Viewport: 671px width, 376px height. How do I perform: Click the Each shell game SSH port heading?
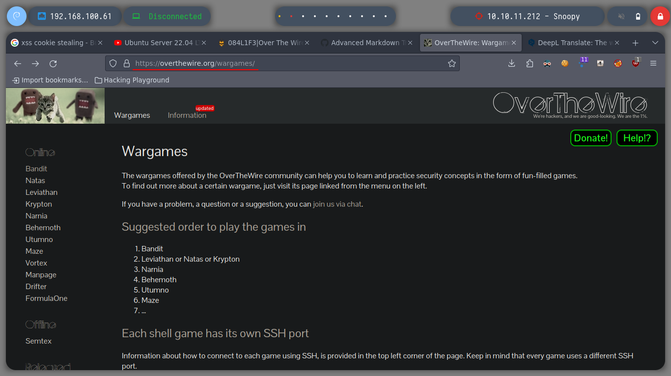point(215,333)
